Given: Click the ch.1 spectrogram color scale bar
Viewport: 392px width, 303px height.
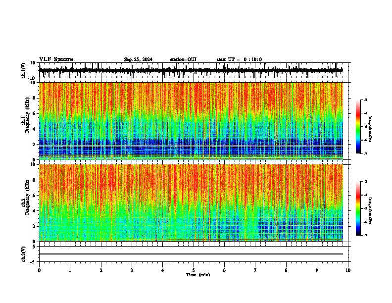Looking at the screenshot, I should [x=358, y=127].
